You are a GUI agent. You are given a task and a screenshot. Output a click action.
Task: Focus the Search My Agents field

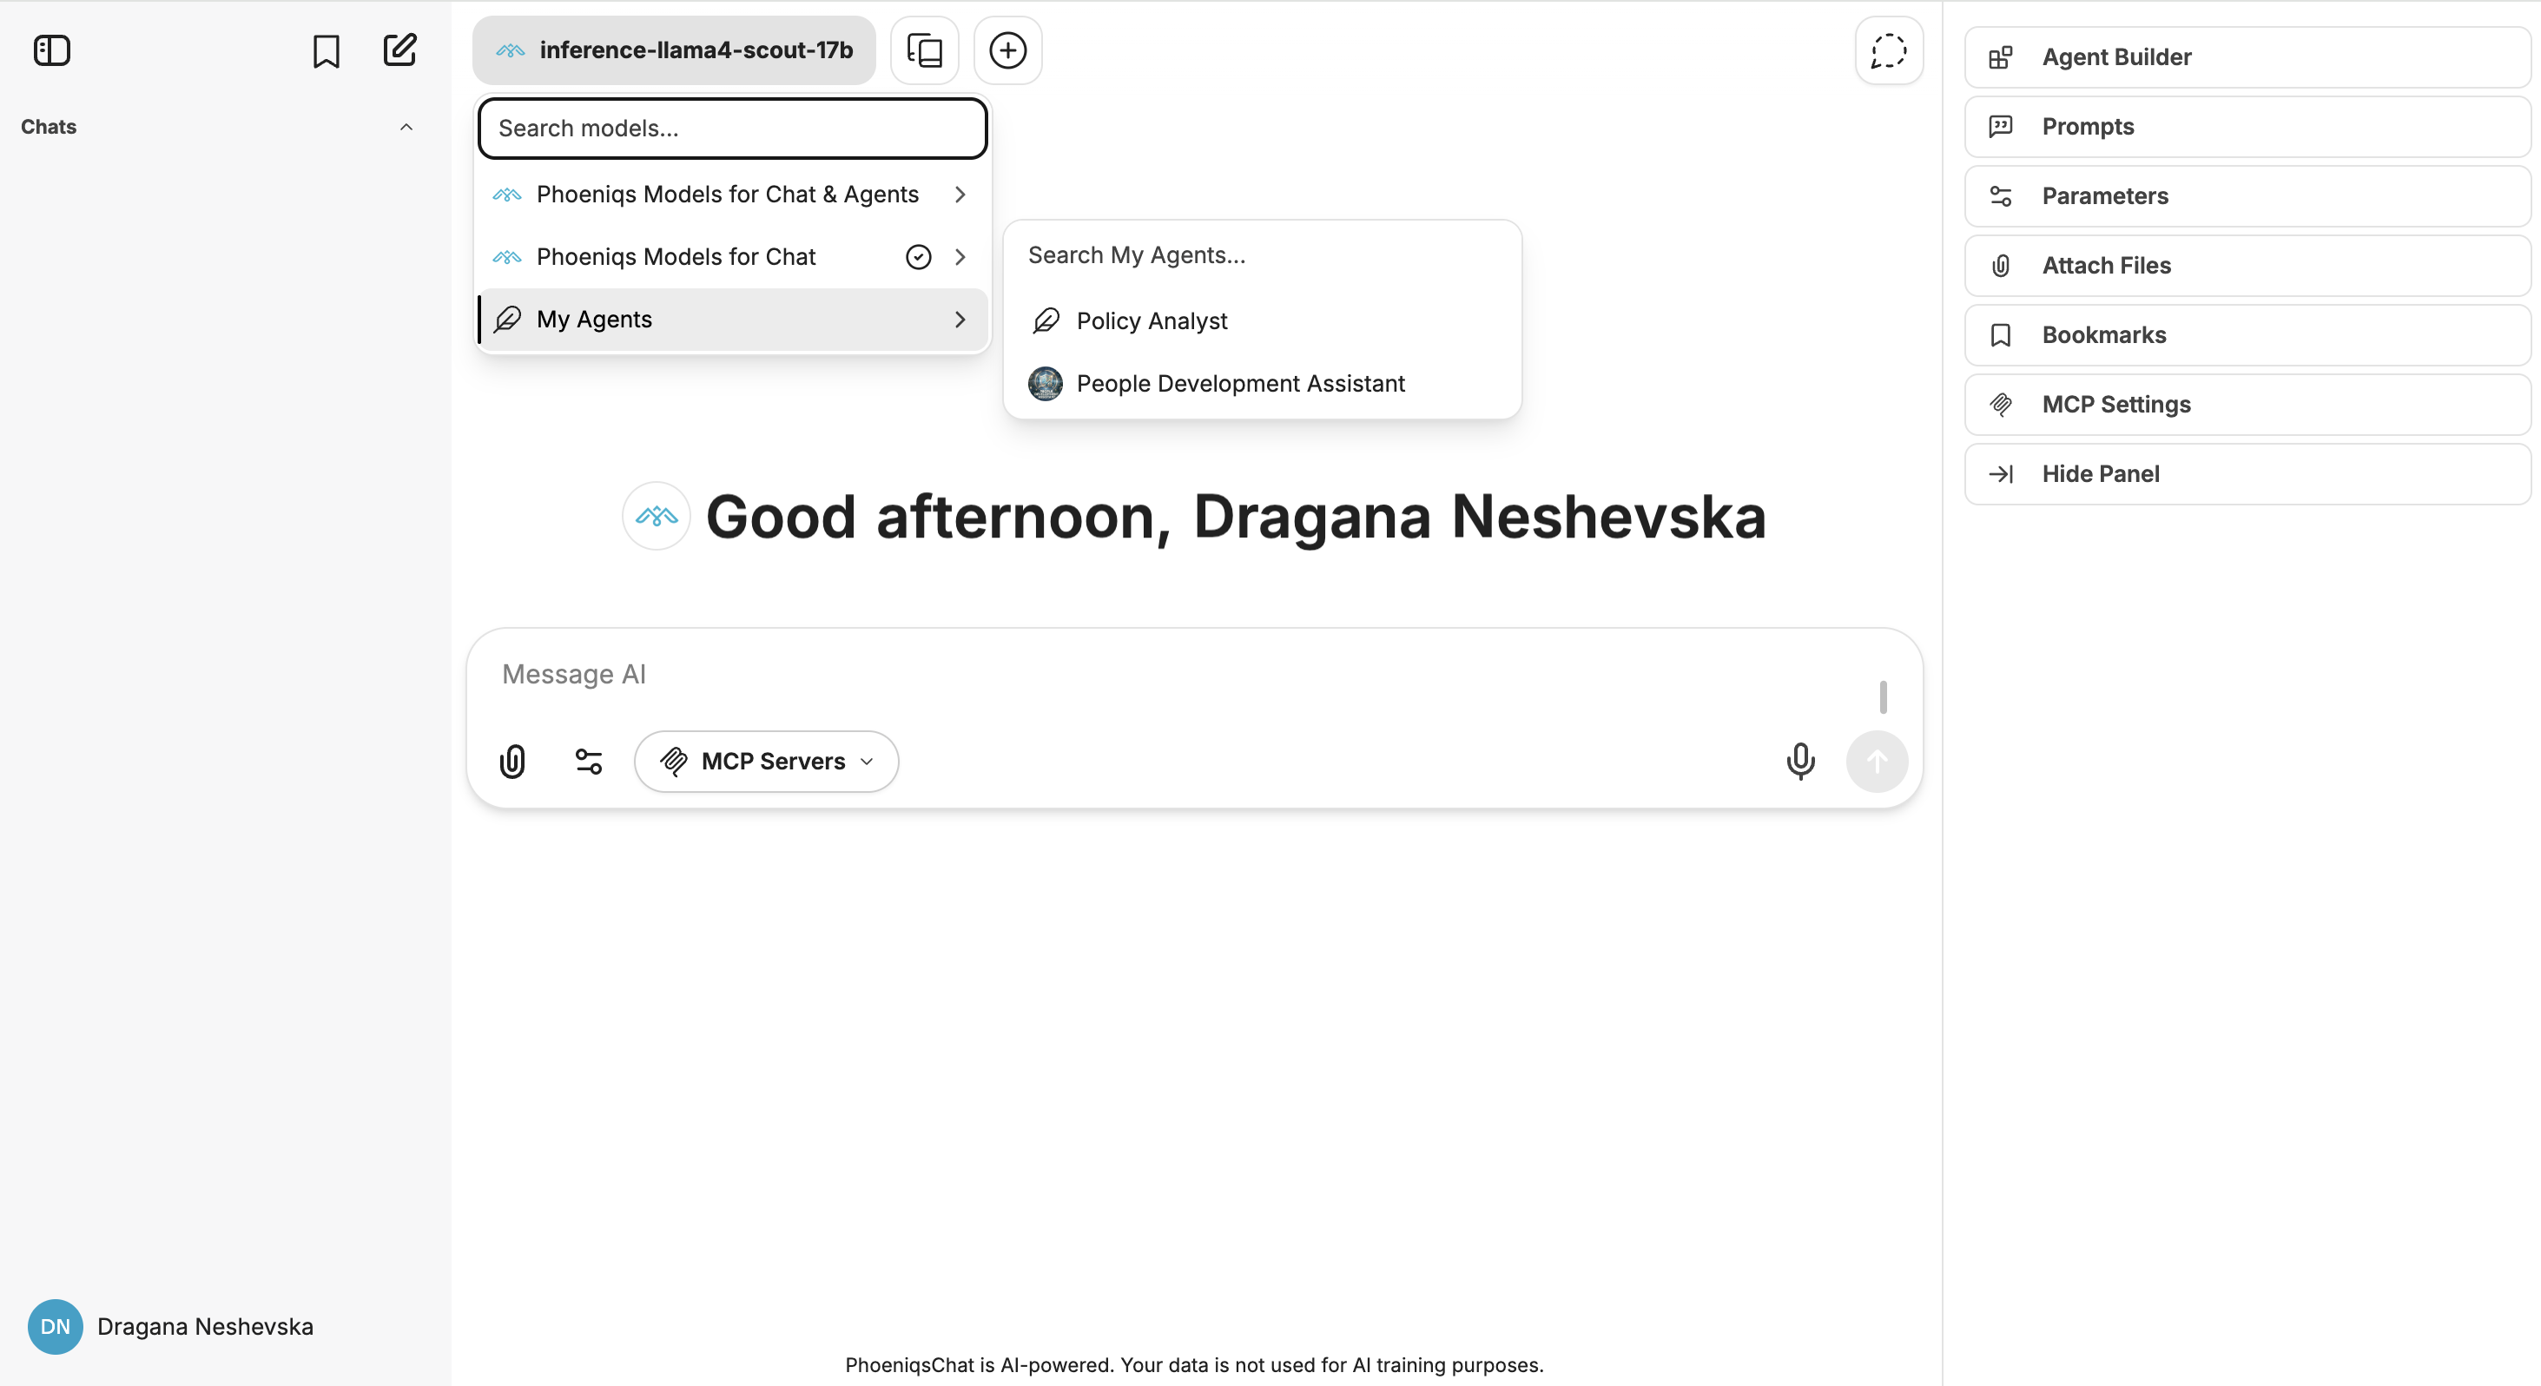(1262, 254)
